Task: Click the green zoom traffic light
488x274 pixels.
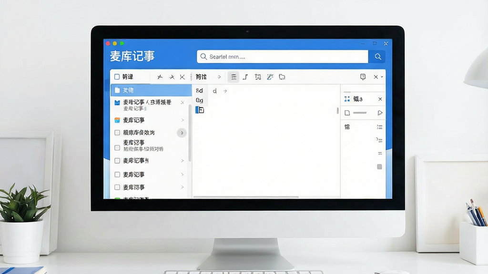Action: 122,43
